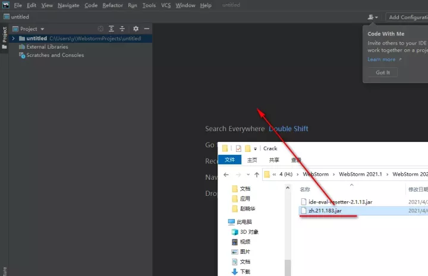Screen dimensions: 428x276
Task: Click the Select Opened File target icon
Action: (x=100, y=28)
